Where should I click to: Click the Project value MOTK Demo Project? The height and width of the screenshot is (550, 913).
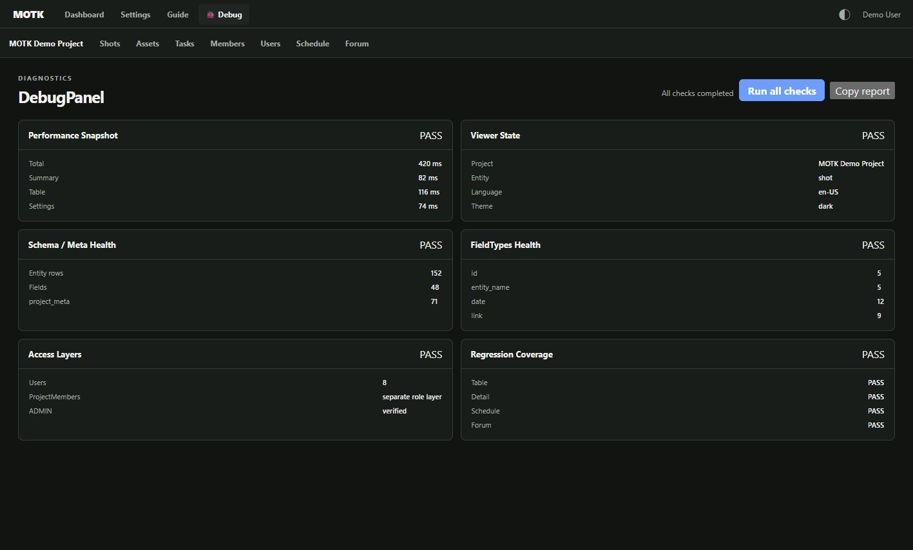(x=851, y=164)
